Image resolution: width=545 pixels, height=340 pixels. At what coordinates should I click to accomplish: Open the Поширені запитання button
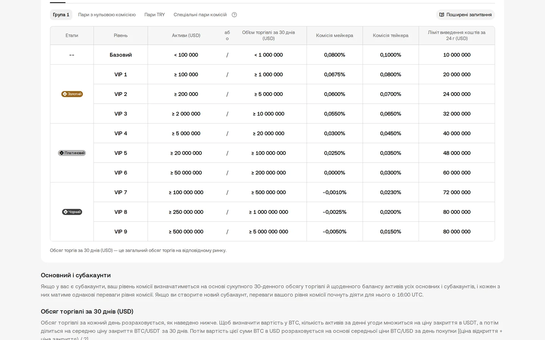tap(465, 15)
